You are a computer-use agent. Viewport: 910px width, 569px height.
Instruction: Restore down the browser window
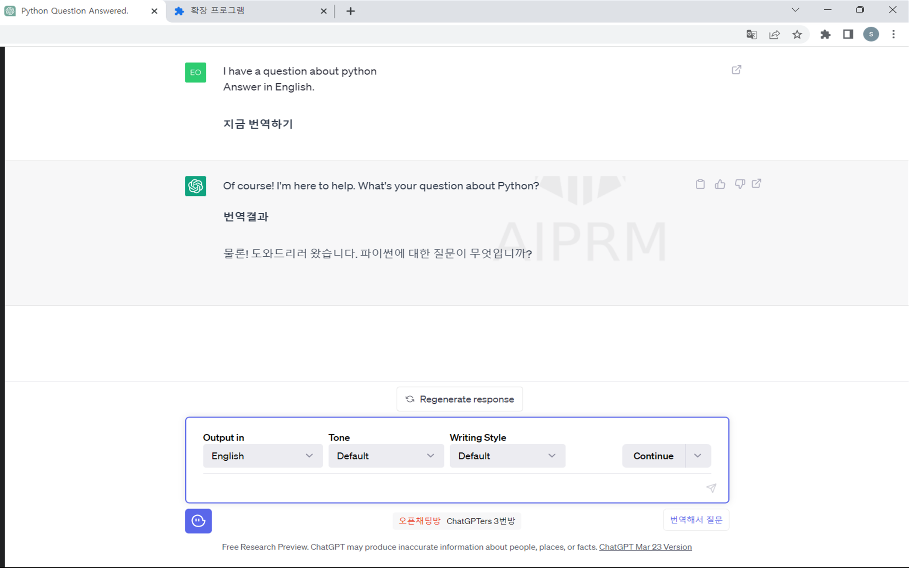pos(860,10)
